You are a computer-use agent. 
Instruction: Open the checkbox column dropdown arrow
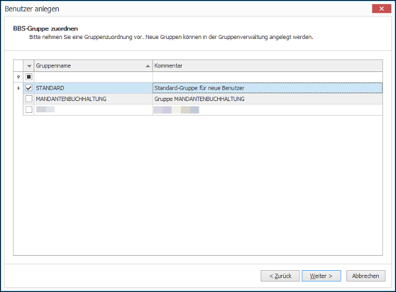29,66
